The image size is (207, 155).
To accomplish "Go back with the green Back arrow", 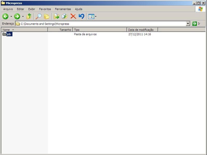I will [x=5, y=17].
